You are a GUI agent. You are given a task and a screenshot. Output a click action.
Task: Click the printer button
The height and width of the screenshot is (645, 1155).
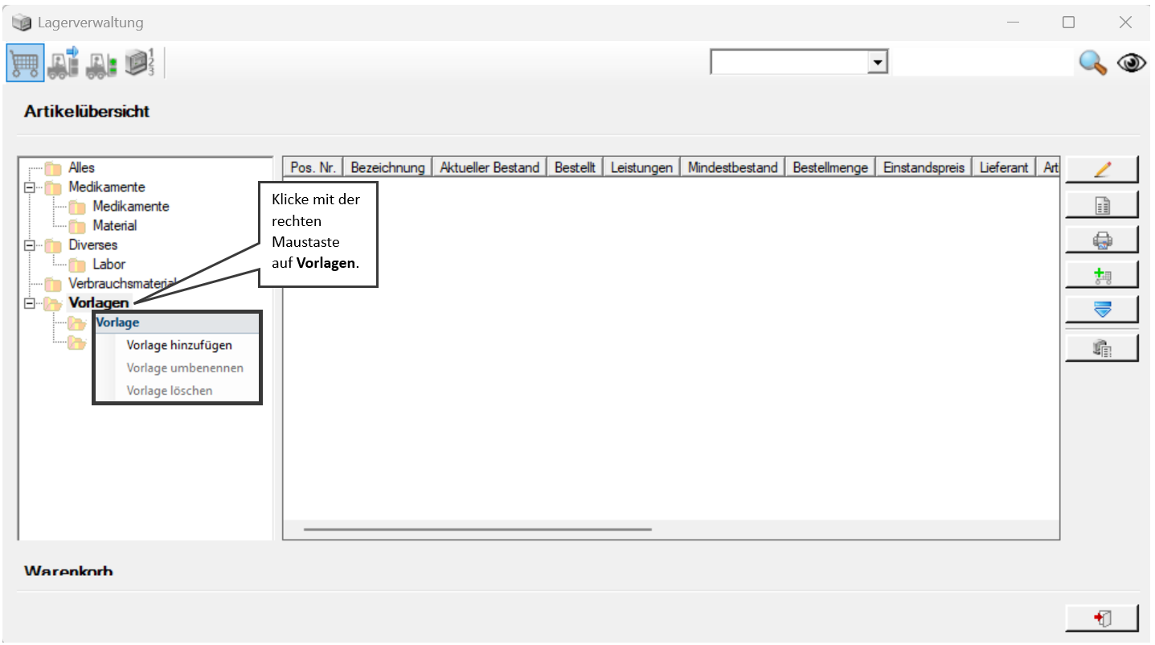(x=1102, y=240)
